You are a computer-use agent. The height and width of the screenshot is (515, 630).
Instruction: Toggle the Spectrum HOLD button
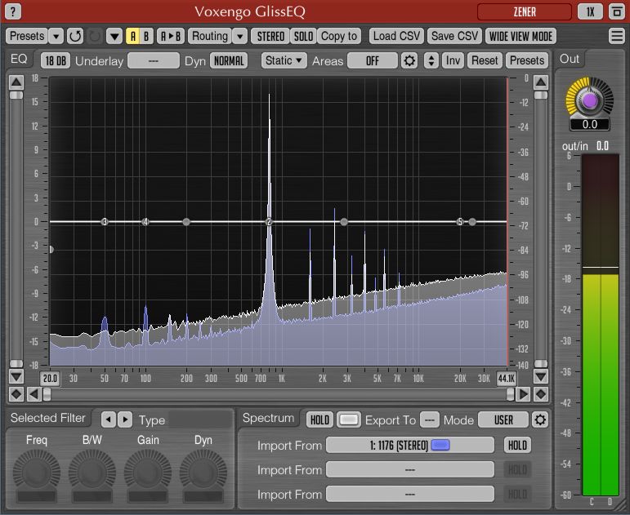pyautogui.click(x=319, y=420)
